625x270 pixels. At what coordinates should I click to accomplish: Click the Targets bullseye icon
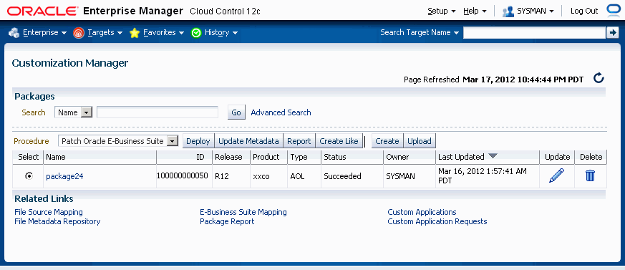79,33
